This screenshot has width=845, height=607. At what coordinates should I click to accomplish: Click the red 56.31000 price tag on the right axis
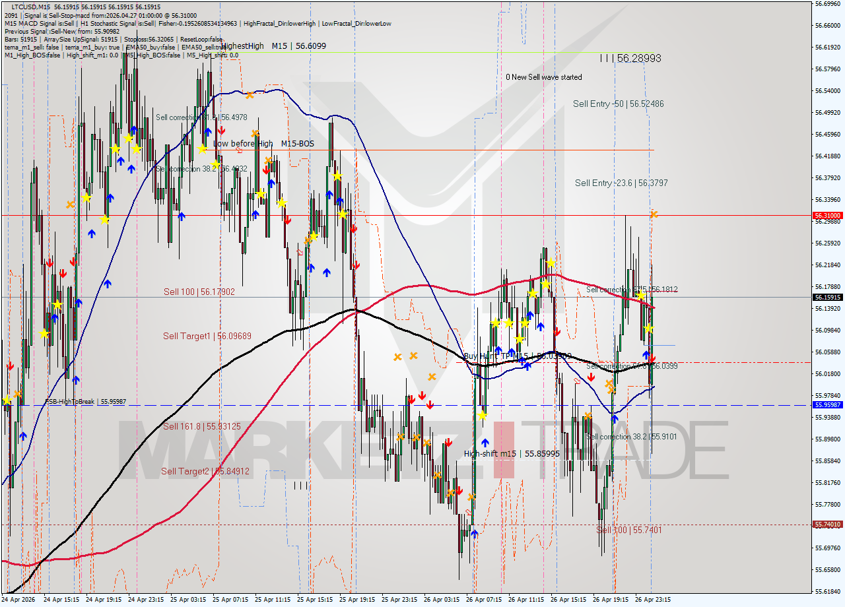[827, 215]
